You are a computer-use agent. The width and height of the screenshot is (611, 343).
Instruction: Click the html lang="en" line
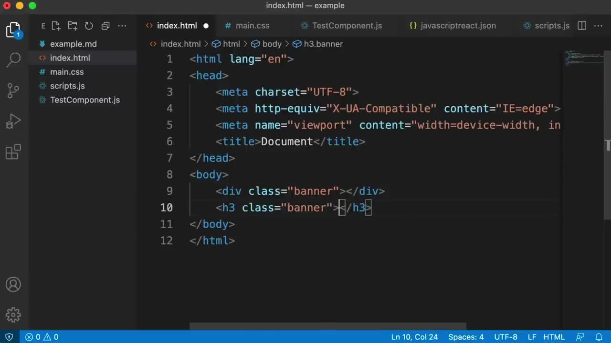click(x=242, y=59)
